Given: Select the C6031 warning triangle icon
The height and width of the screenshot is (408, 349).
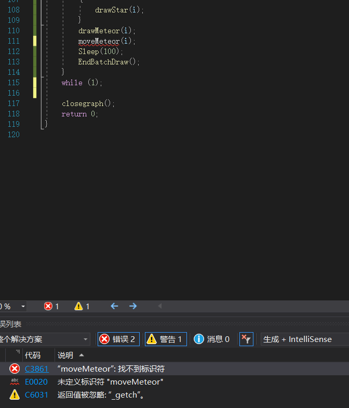Looking at the screenshot, I should 15,394.
